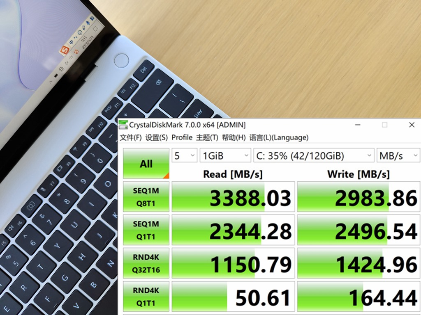Run the SEQ1M Q8T1 test
Viewport: 421px width, 315px height.
coord(146,197)
